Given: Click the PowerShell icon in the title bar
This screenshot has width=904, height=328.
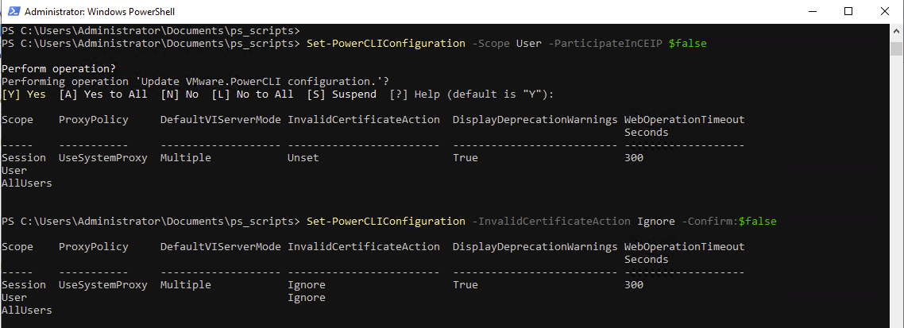Looking at the screenshot, I should pos(13,12).
